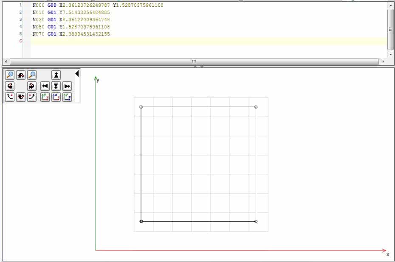The width and height of the screenshot is (395, 262).
Task: Click the top-right vertex of plotted square
Action: click(x=256, y=107)
